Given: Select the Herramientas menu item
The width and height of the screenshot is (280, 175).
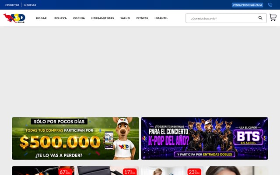Looking at the screenshot, I should [102, 18].
